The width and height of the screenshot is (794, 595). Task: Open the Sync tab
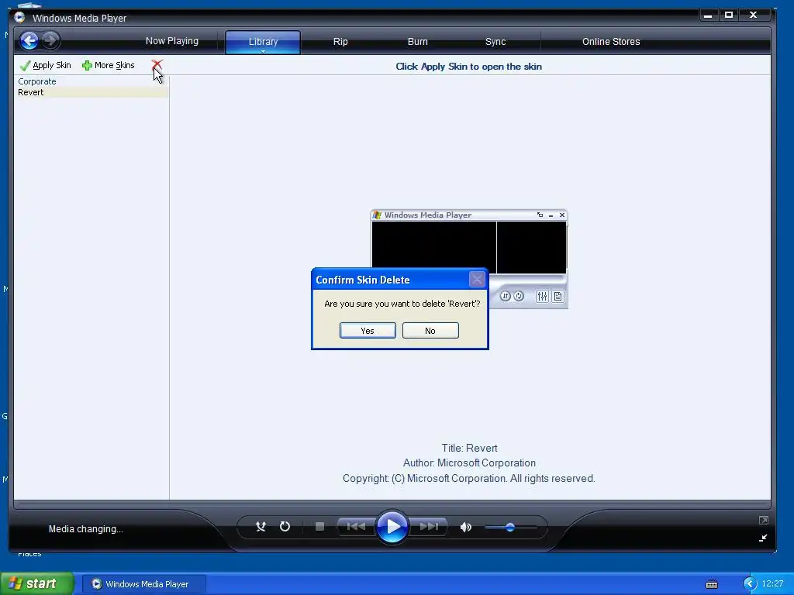(x=495, y=42)
